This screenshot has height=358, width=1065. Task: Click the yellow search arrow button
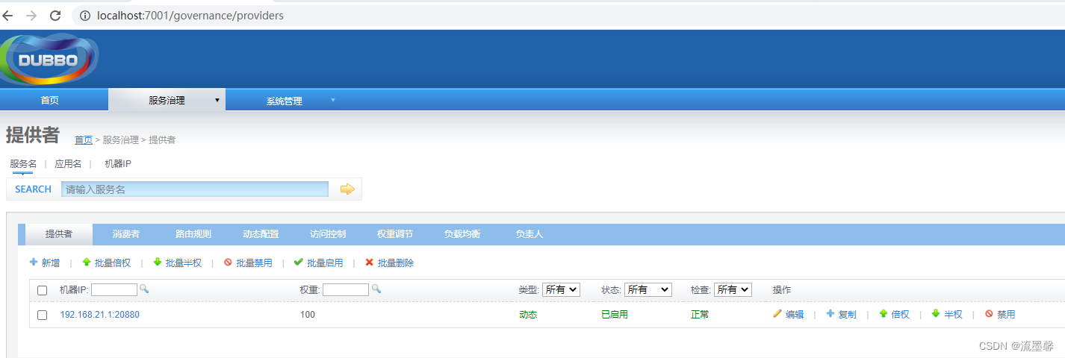[347, 189]
